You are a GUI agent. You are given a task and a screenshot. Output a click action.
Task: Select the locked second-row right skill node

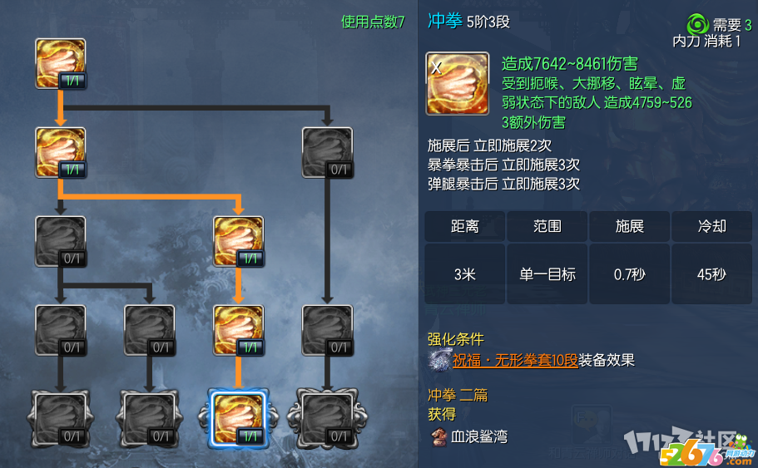(327, 153)
